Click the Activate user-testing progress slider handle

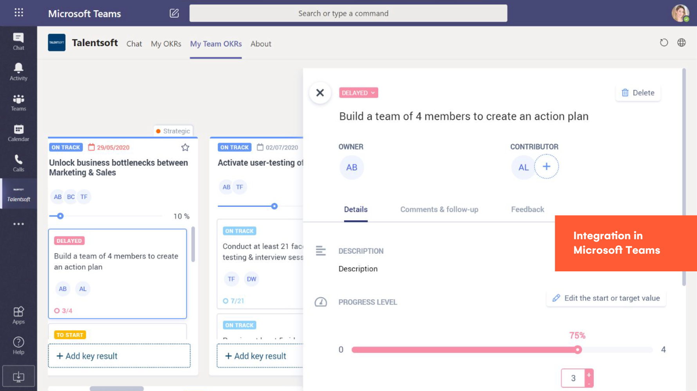(x=274, y=206)
